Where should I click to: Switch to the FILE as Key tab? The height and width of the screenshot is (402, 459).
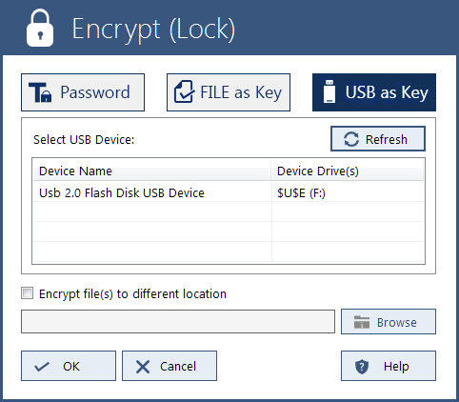tap(229, 92)
